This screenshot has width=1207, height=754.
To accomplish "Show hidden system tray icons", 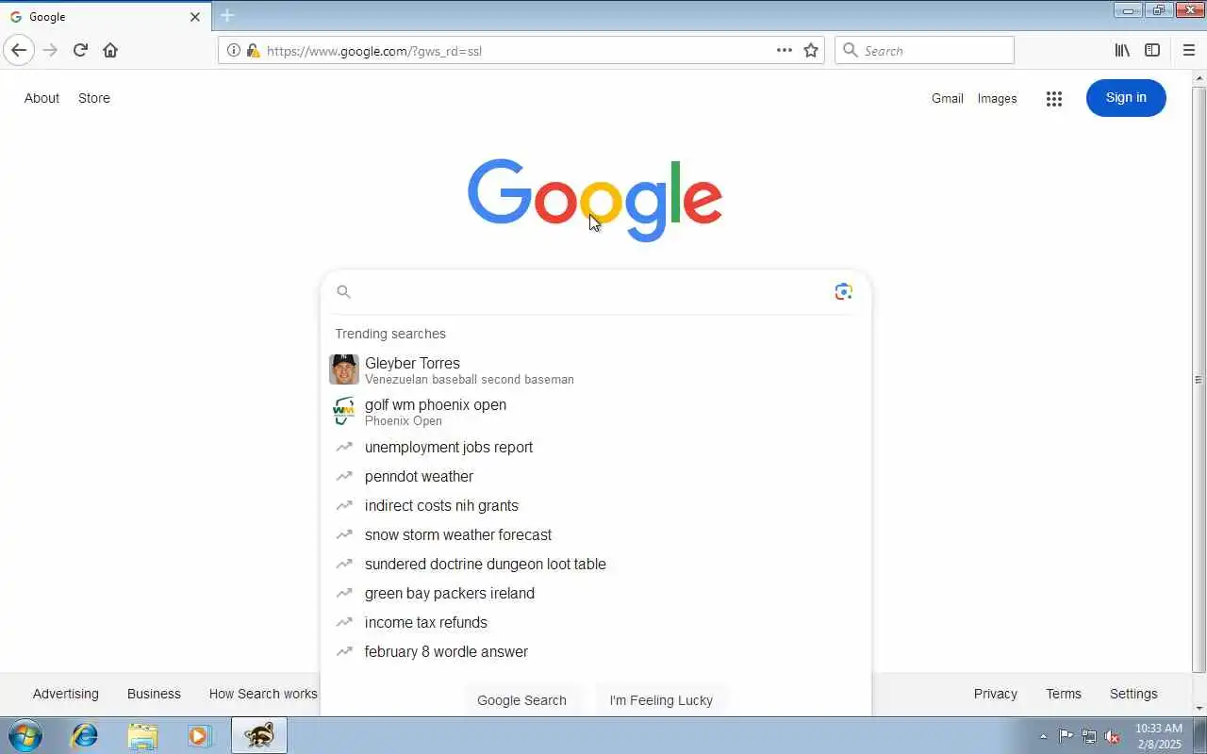I will (1043, 737).
